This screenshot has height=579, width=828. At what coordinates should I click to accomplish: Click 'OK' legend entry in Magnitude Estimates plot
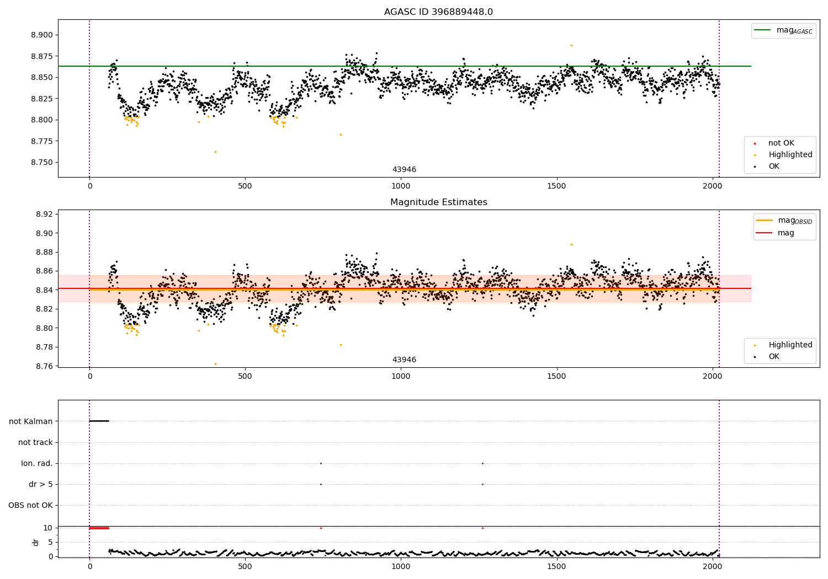tap(774, 357)
